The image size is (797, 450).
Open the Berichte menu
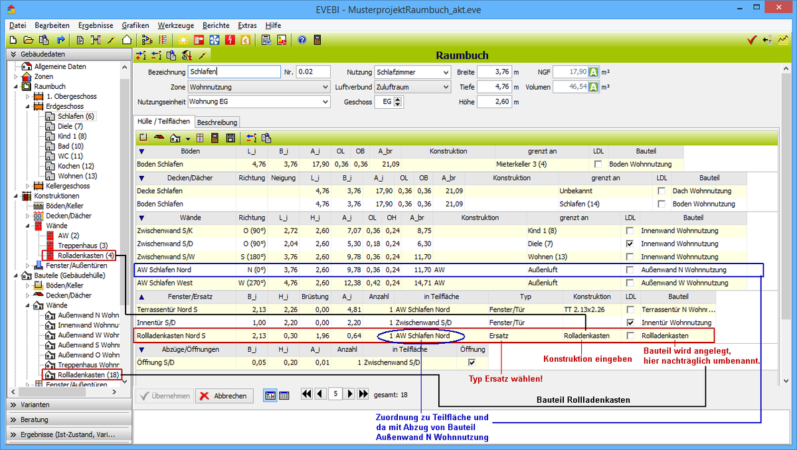[x=216, y=25]
